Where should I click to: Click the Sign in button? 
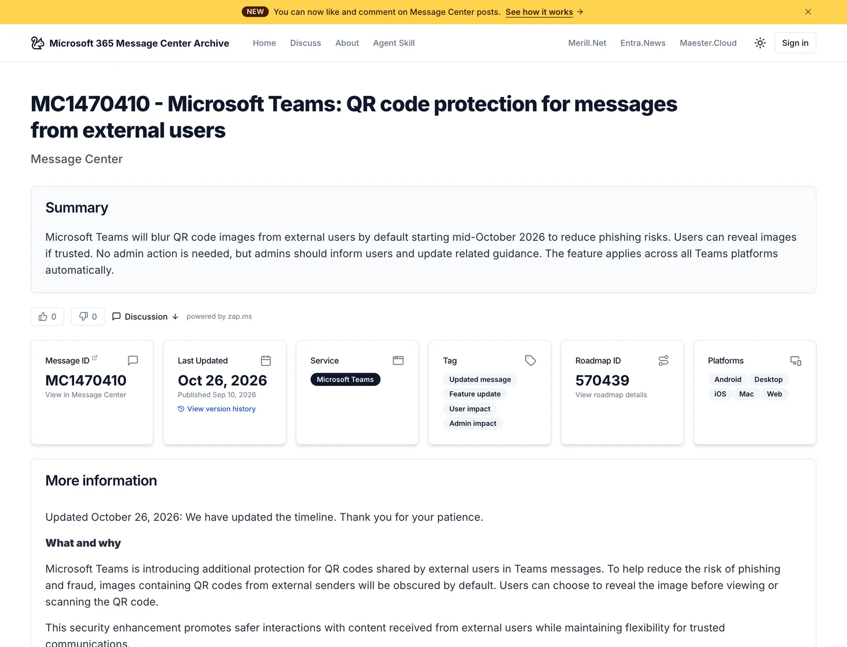pyautogui.click(x=795, y=43)
